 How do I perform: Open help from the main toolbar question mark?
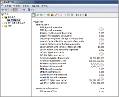tap(29, 10)
